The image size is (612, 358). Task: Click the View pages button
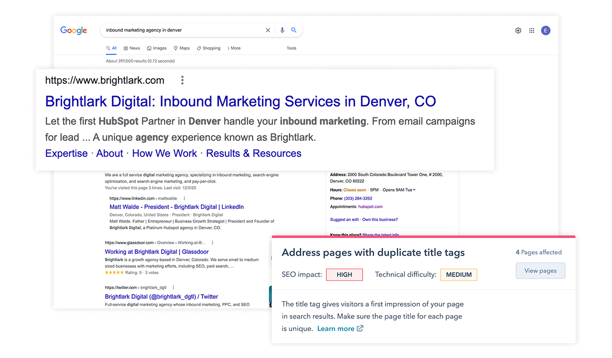pyautogui.click(x=541, y=271)
